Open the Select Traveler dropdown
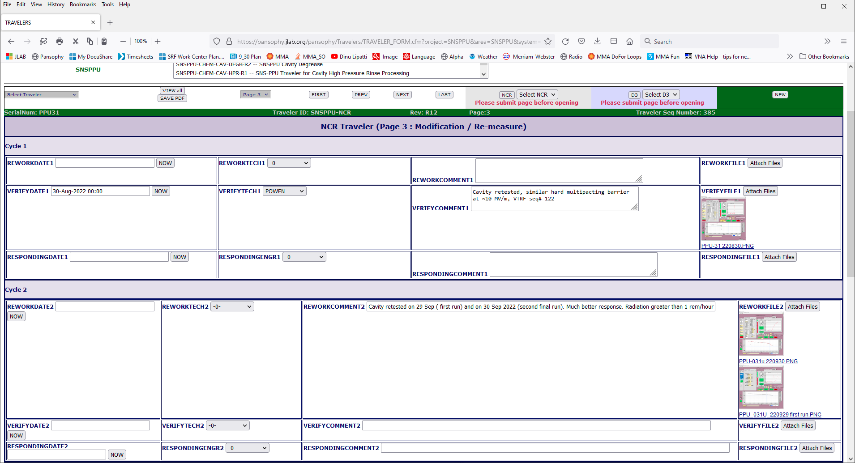 click(x=42, y=94)
